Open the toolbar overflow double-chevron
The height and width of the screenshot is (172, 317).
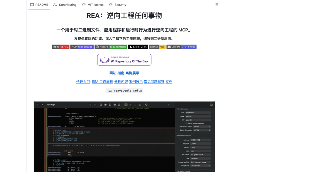168,104
